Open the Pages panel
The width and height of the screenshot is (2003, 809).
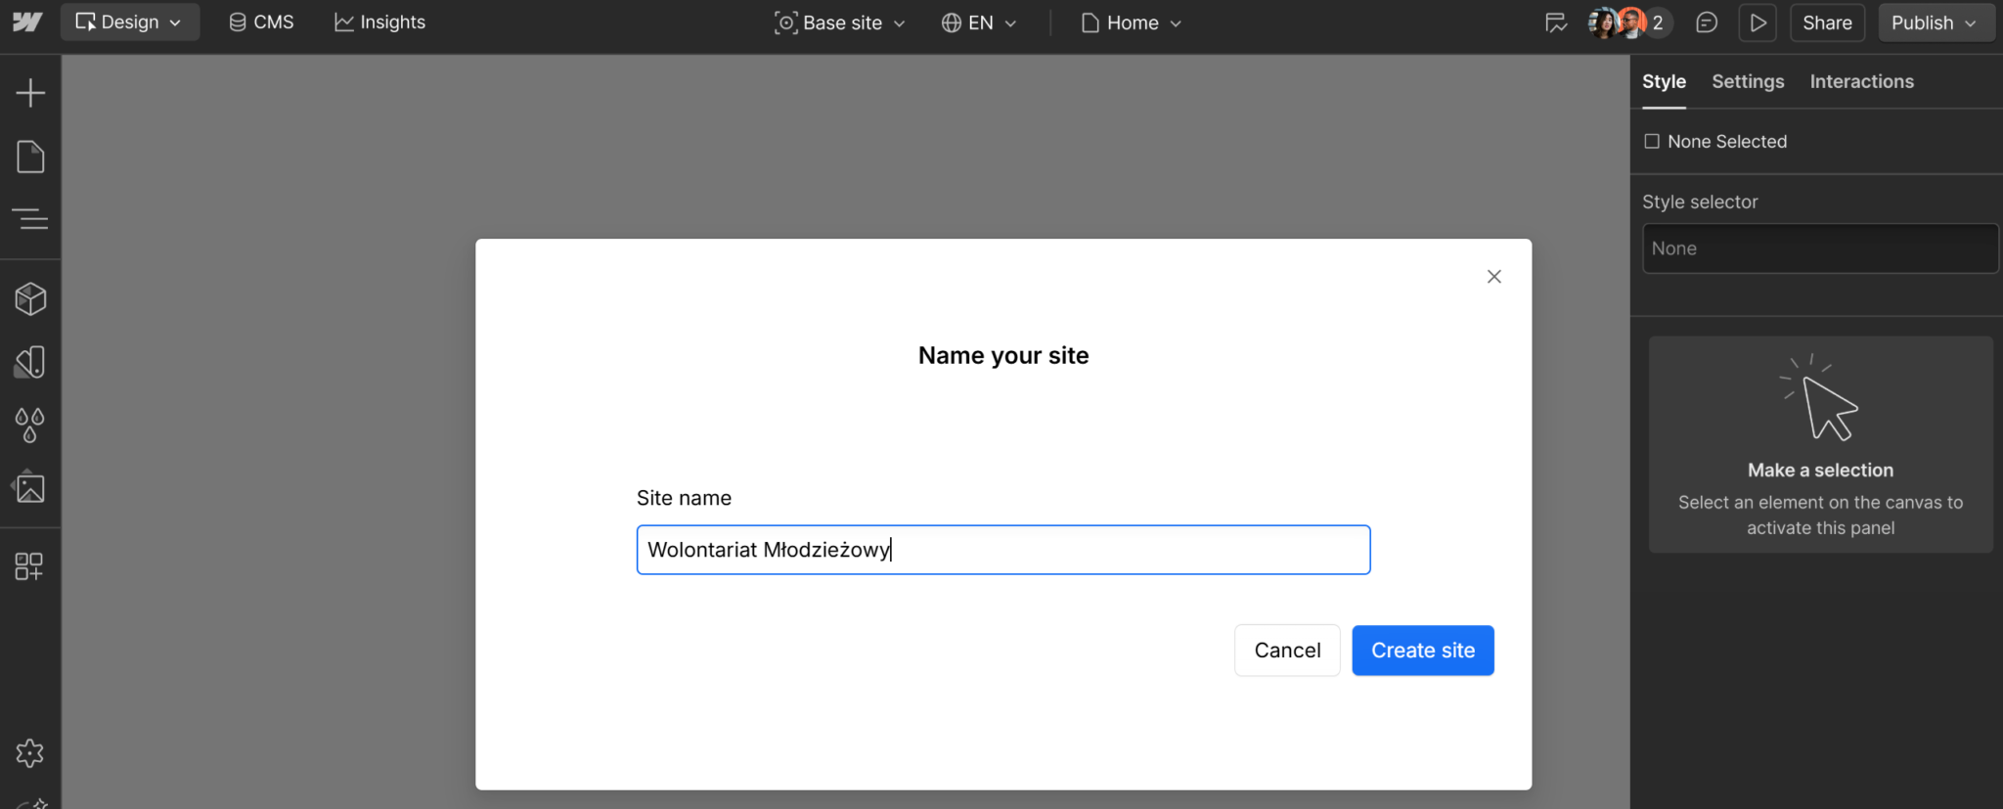30,157
